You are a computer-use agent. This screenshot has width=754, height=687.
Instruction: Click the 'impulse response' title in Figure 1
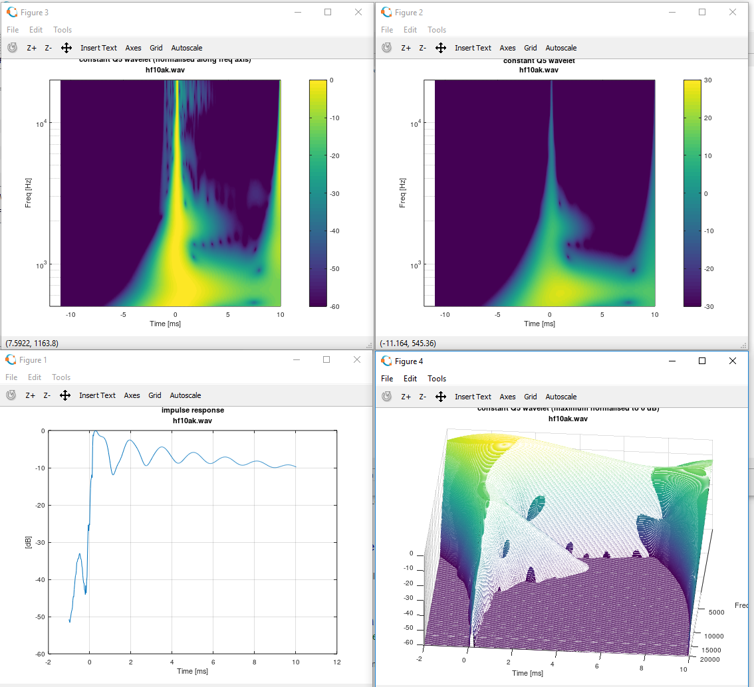[193, 410]
